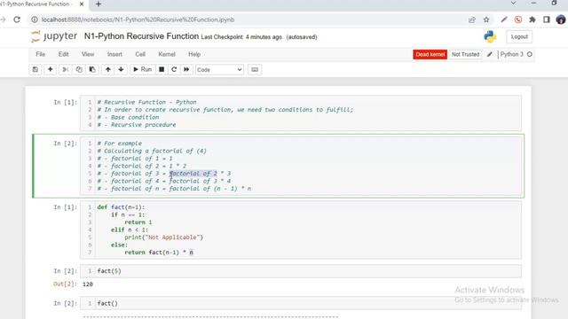The width and height of the screenshot is (568, 319).
Task: Click the def fact code cell
Action: [x=301, y=230]
